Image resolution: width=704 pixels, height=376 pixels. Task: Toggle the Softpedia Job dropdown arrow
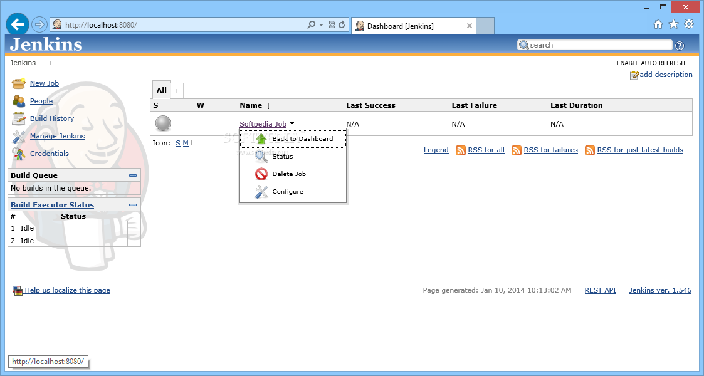(292, 124)
